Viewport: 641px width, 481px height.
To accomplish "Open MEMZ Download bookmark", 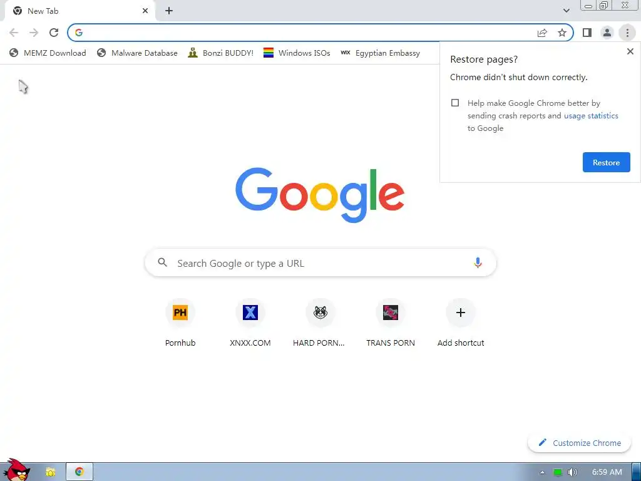I will pos(48,53).
